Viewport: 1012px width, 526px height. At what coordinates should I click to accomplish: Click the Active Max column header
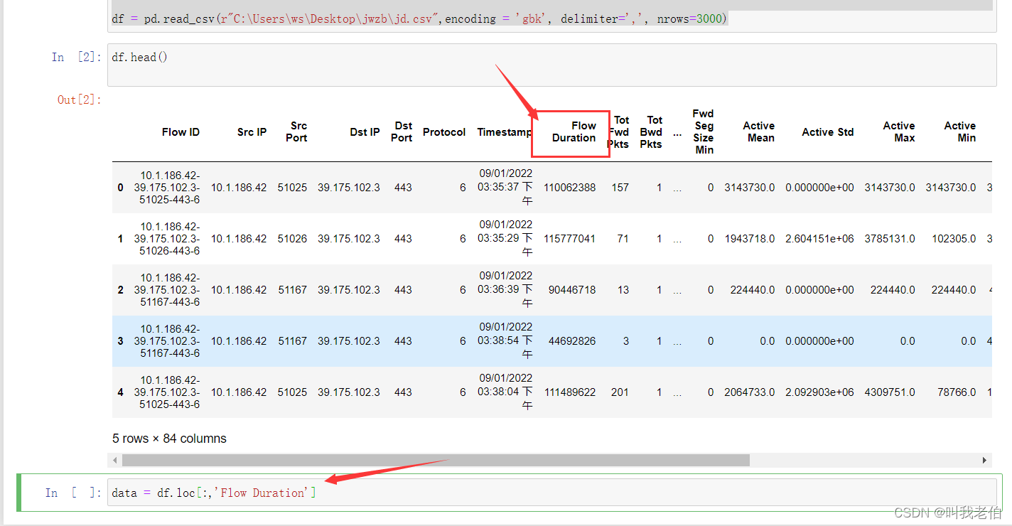(x=899, y=132)
